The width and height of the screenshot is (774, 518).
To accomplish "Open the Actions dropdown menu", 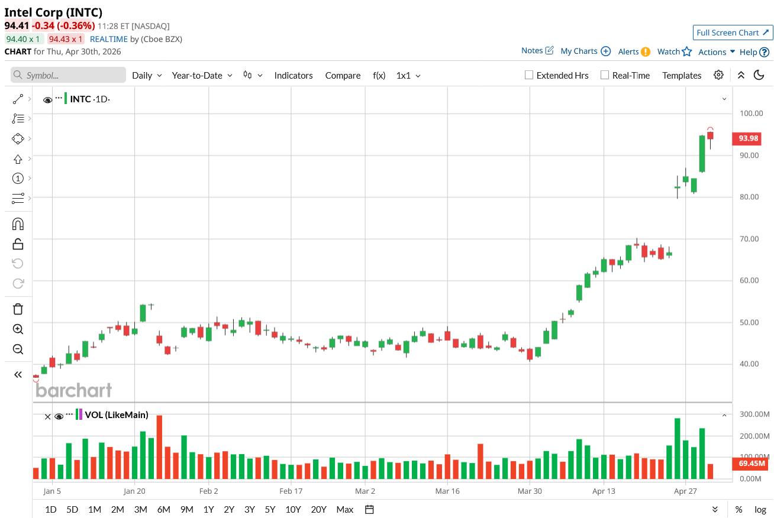I will 717,52.
